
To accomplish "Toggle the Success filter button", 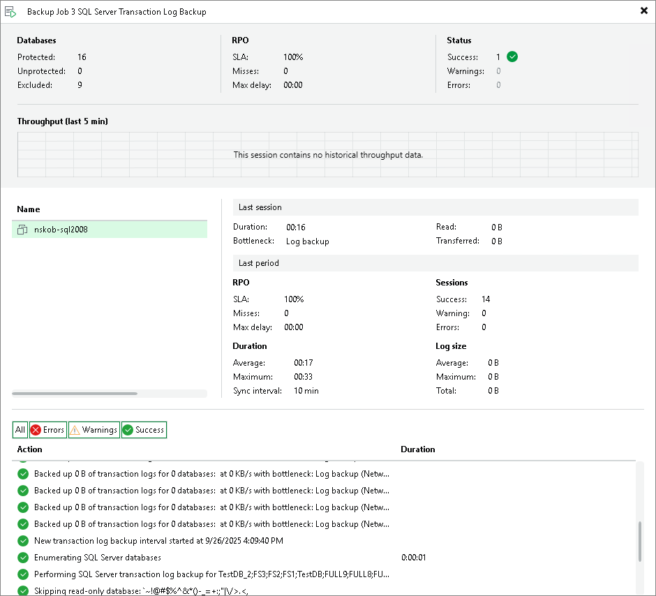I will 144,430.
